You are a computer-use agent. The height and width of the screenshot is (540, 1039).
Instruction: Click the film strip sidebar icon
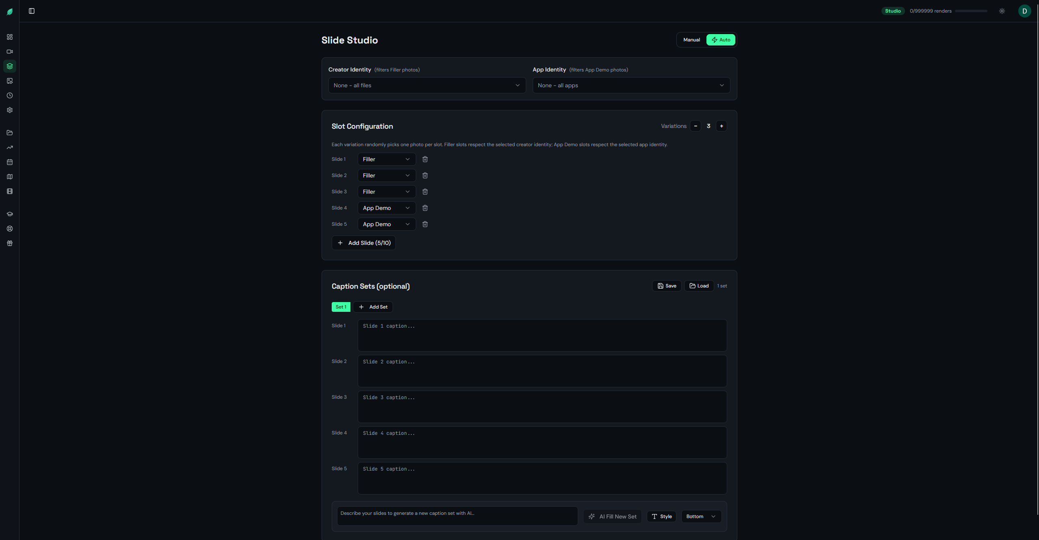pos(10,191)
